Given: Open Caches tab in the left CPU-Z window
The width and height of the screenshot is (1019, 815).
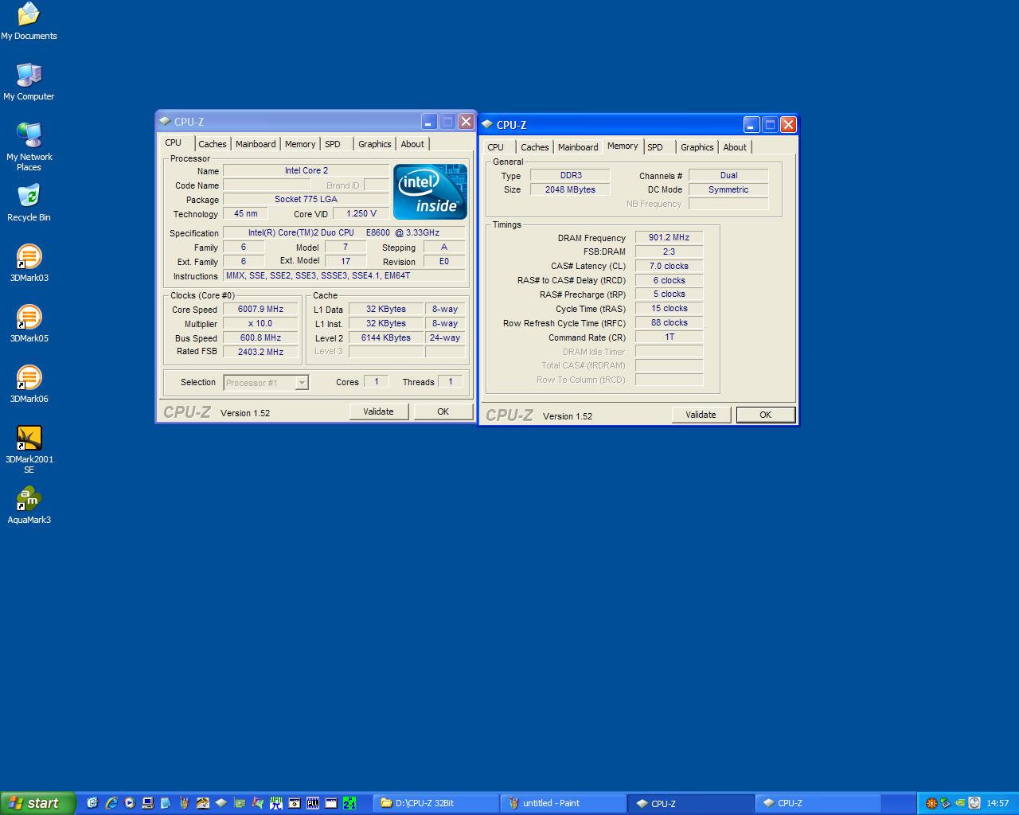Looking at the screenshot, I should pos(213,144).
